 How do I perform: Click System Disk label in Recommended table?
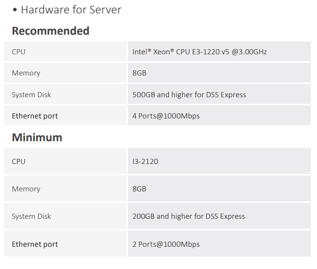point(32,95)
